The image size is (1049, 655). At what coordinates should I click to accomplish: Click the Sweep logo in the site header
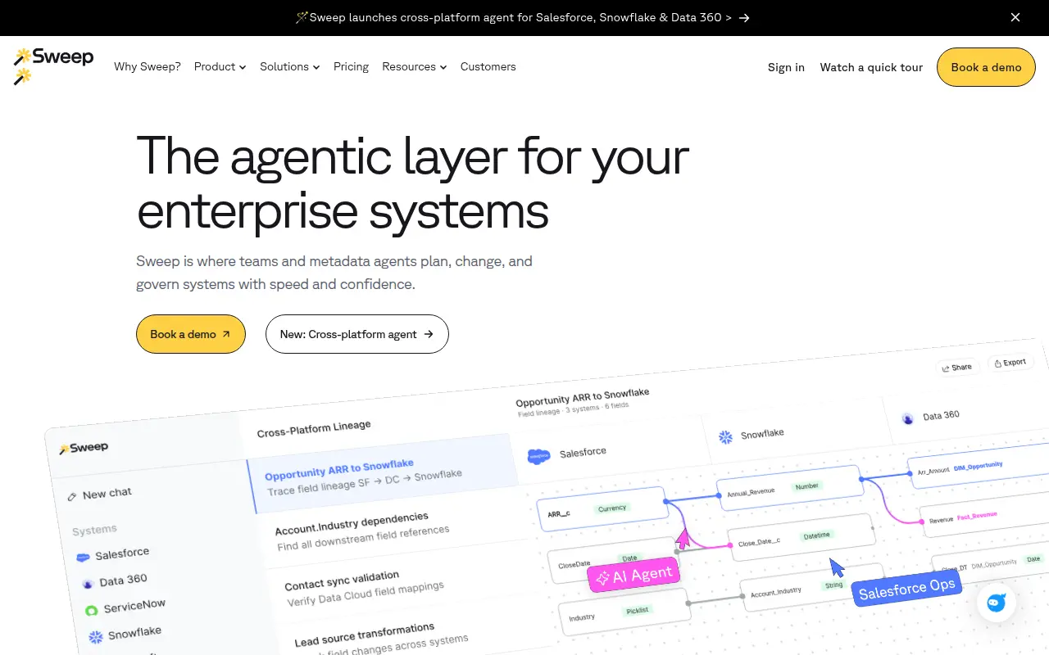point(54,66)
